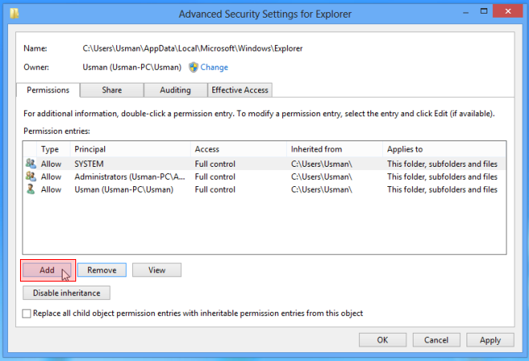529x361 pixels.
Task: Click the Remove button
Action: (102, 270)
